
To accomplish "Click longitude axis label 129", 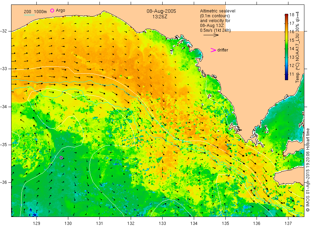I will [x=37, y=224].
